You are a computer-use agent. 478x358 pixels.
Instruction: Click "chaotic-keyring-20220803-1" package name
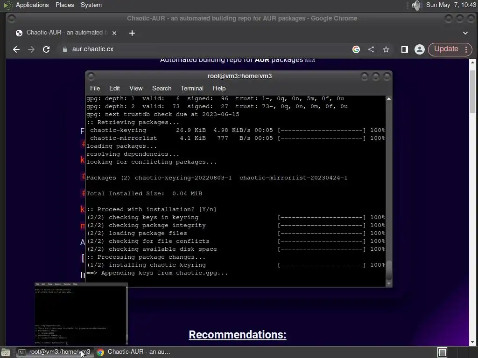(183, 178)
